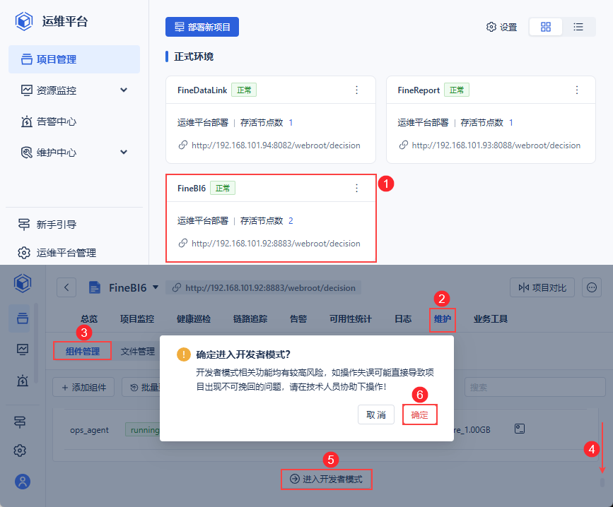Image resolution: width=613 pixels, height=507 pixels.
Task: Open 告警中心 in the sidebar
Action: click(x=74, y=121)
